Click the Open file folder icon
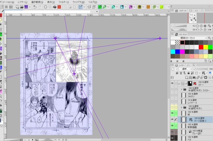This screenshot has height=141, width=213. (x=22, y=7)
